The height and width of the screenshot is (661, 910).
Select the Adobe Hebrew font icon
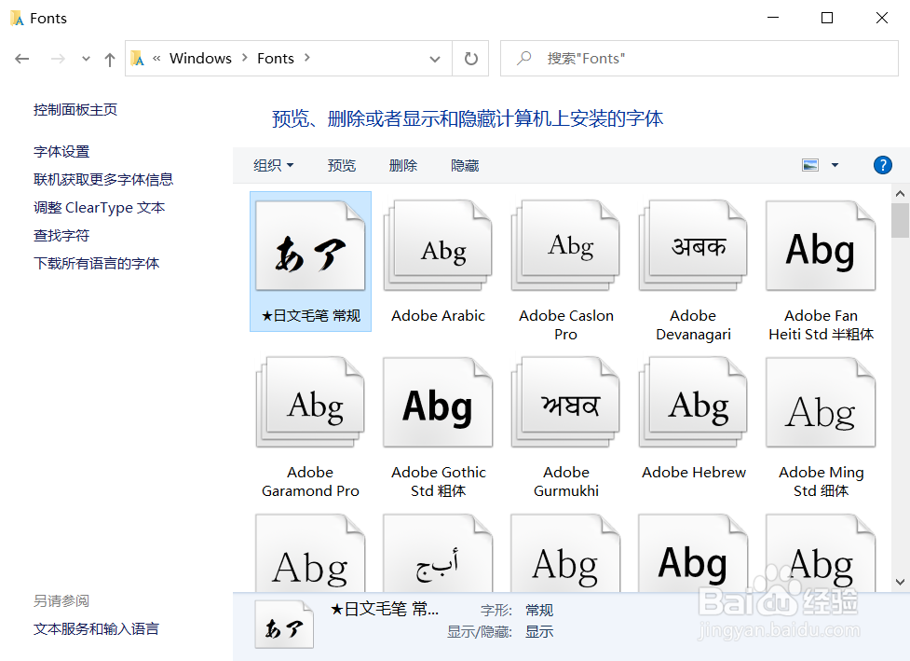[694, 403]
